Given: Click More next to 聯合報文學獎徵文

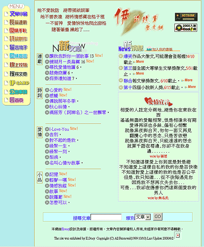Looking at the screenshot, I should (x=188, y=80).
